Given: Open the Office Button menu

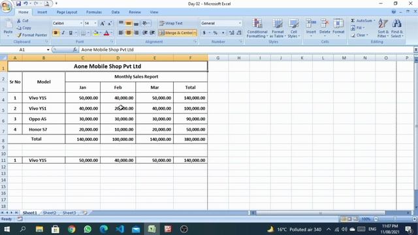Looking at the screenshot, I should point(6,7).
